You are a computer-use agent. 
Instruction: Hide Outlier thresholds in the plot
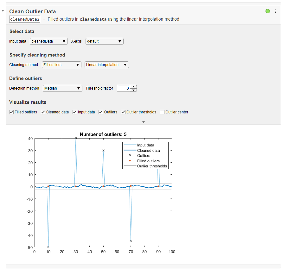pos(123,112)
